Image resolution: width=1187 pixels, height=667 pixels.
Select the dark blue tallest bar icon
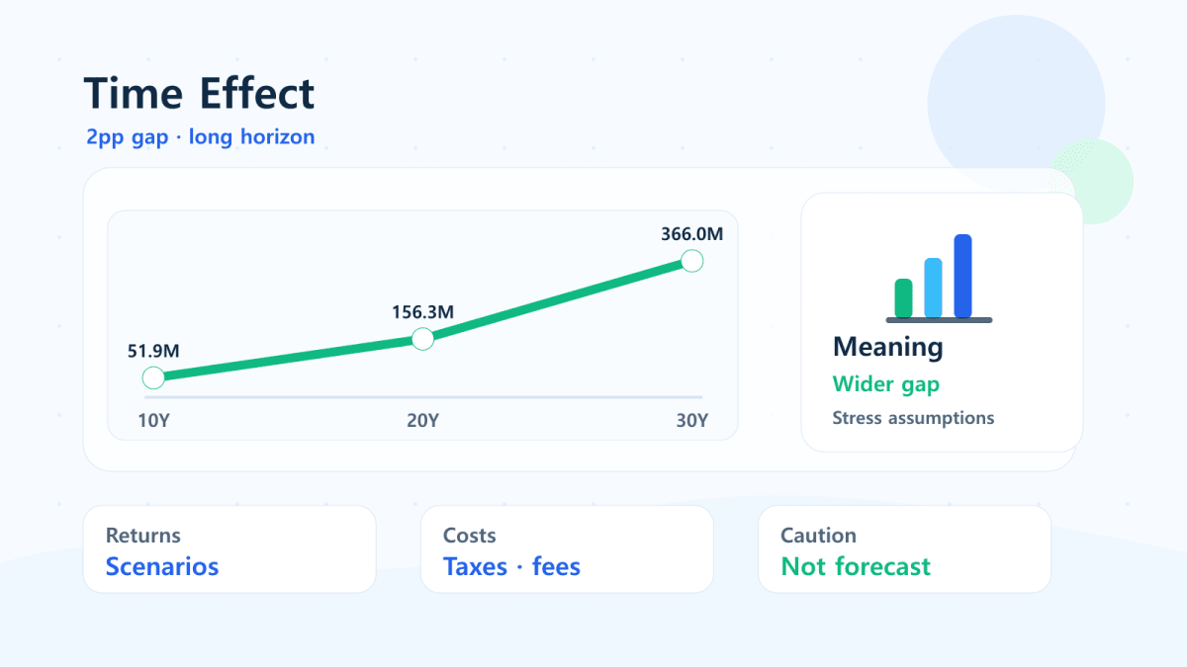coord(962,276)
